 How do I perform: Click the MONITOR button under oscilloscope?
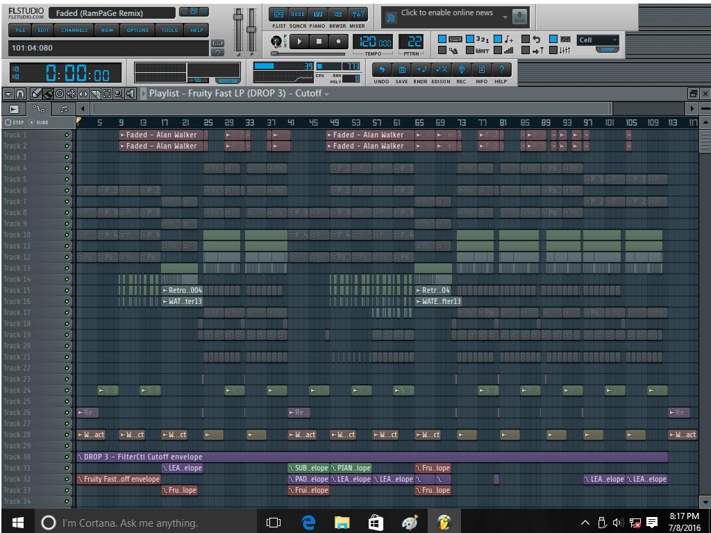coord(228,81)
